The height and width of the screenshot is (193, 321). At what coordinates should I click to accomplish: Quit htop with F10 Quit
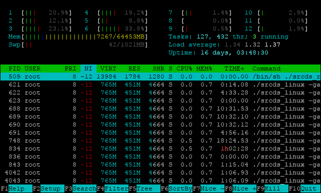(x=304, y=188)
